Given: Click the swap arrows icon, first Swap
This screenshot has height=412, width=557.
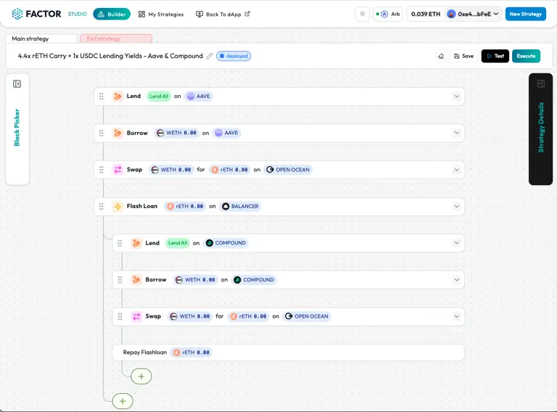Looking at the screenshot, I should pos(117,170).
